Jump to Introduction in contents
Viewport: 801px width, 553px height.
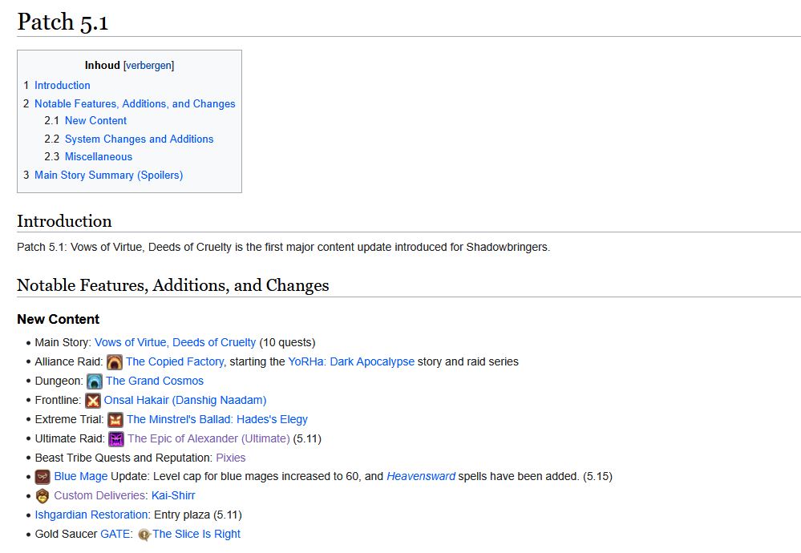click(x=63, y=85)
